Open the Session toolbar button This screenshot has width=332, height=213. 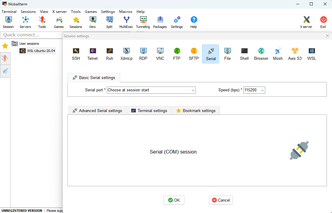(8, 22)
